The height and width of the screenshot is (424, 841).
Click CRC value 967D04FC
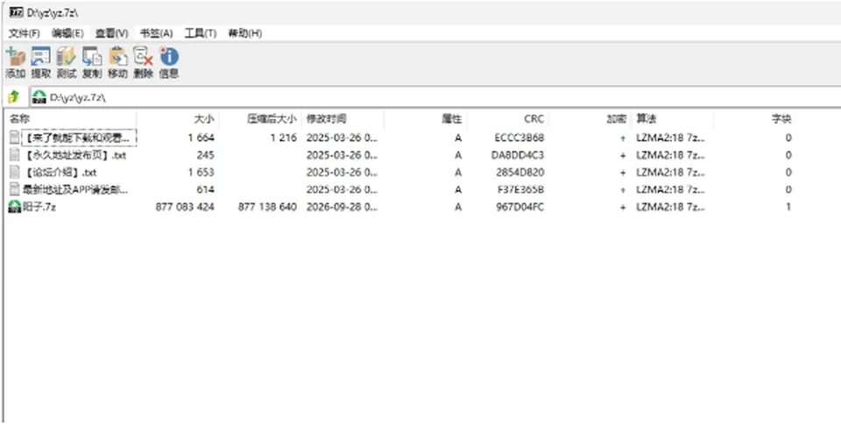[x=519, y=207]
